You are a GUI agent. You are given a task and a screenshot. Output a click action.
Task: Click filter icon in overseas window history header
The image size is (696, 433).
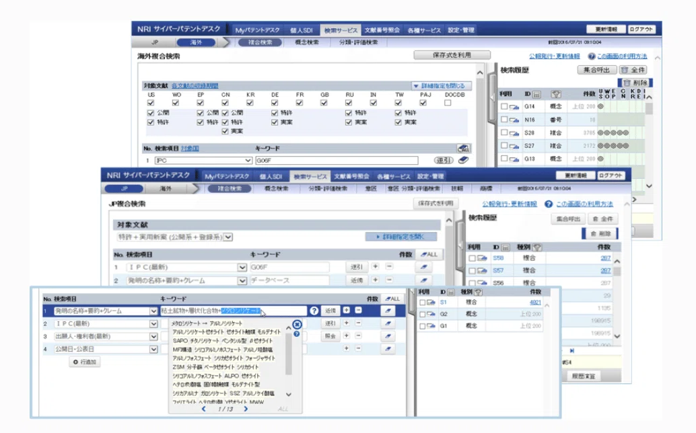point(556,94)
